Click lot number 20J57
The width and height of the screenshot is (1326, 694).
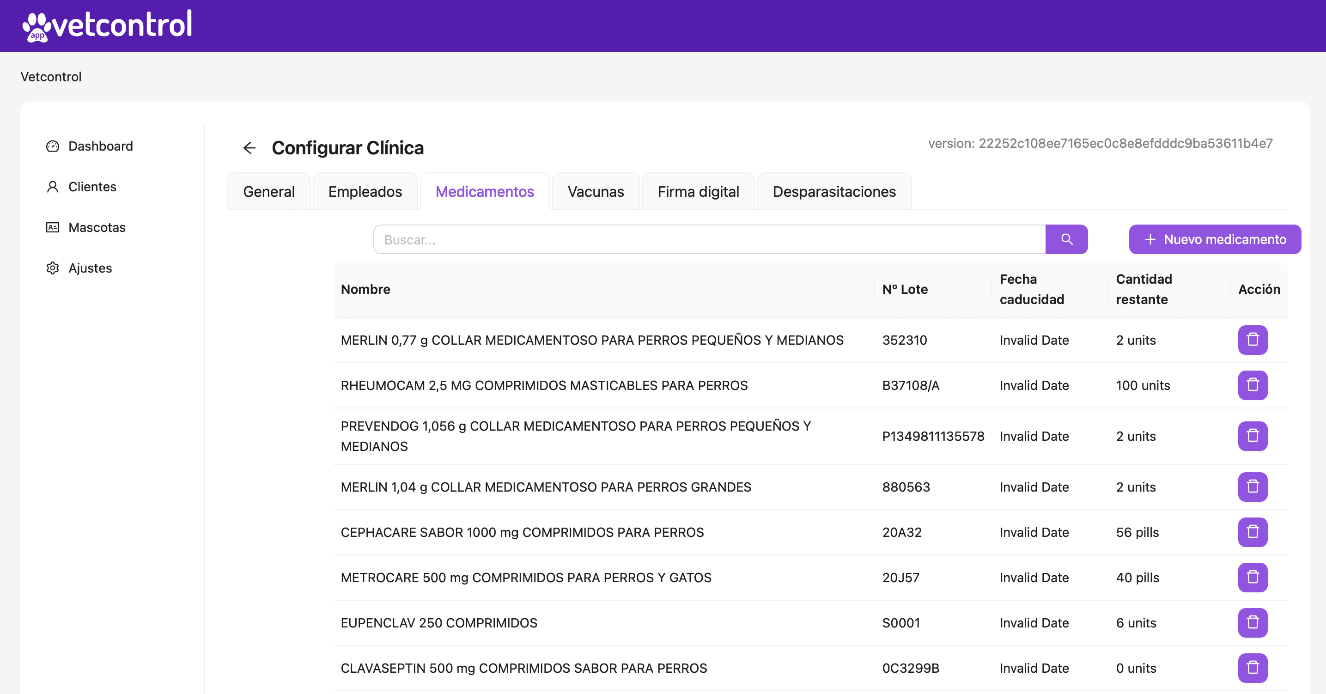pos(901,578)
